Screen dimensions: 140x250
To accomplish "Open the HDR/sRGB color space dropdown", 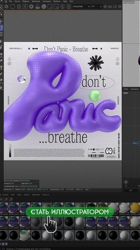I will (x=81, y=7).
